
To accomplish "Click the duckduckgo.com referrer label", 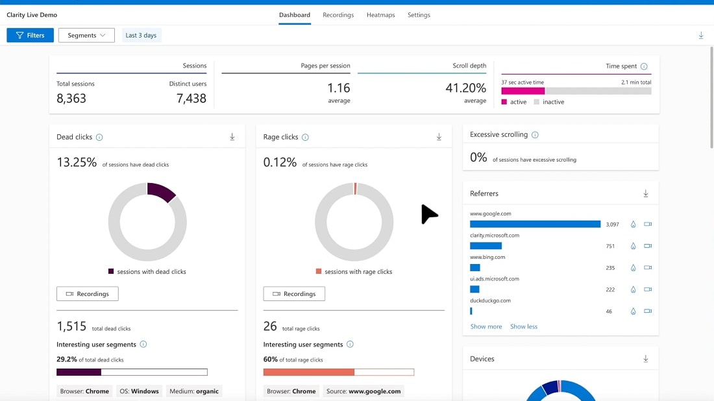I will tap(491, 300).
